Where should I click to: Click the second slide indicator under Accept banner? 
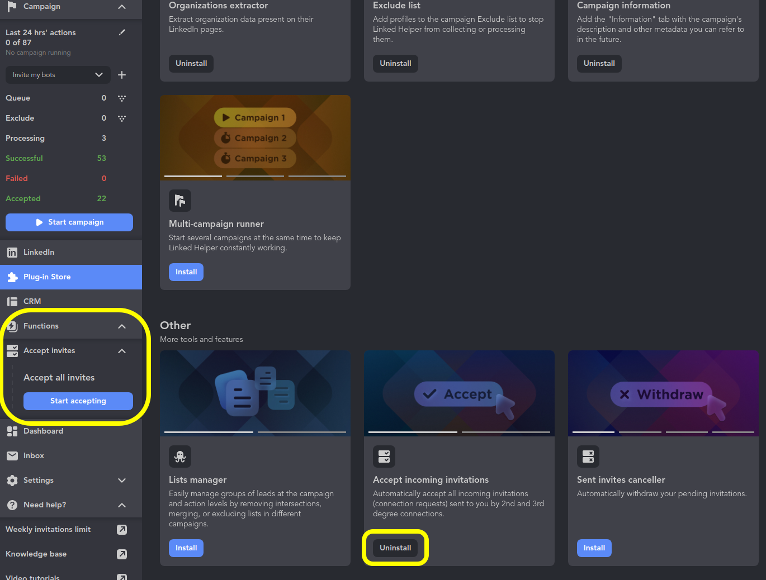coord(505,432)
